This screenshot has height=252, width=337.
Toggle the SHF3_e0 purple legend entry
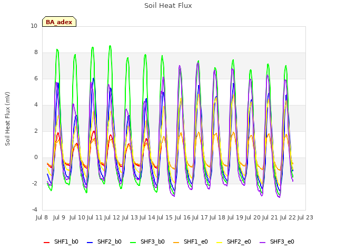click(x=277, y=241)
